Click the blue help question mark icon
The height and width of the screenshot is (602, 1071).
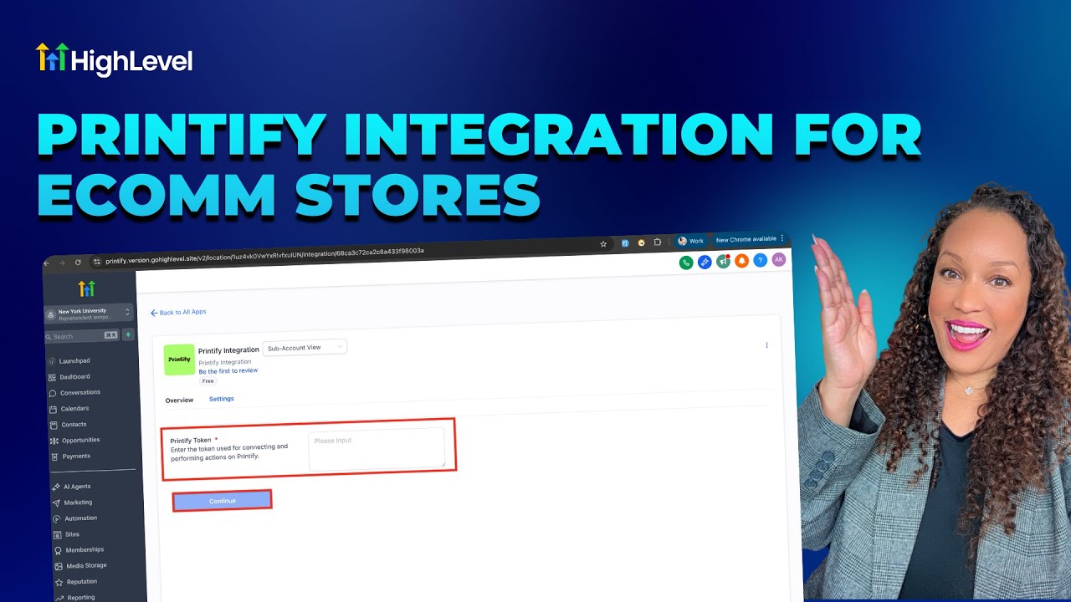tap(760, 260)
